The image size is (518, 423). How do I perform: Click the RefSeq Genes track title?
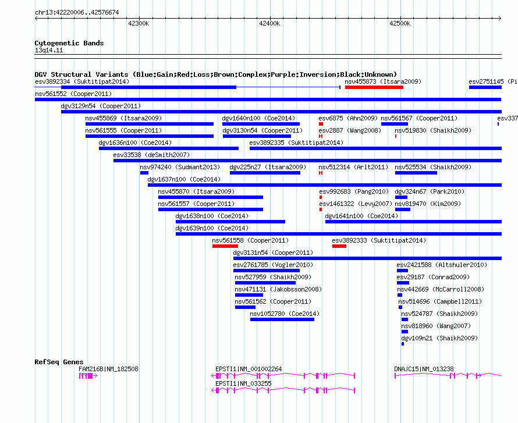[x=59, y=362]
